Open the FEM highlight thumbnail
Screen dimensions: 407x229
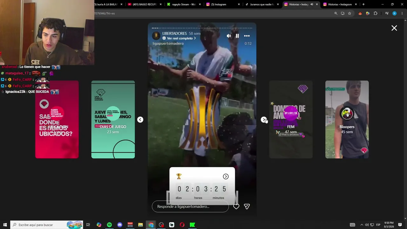[291, 119]
